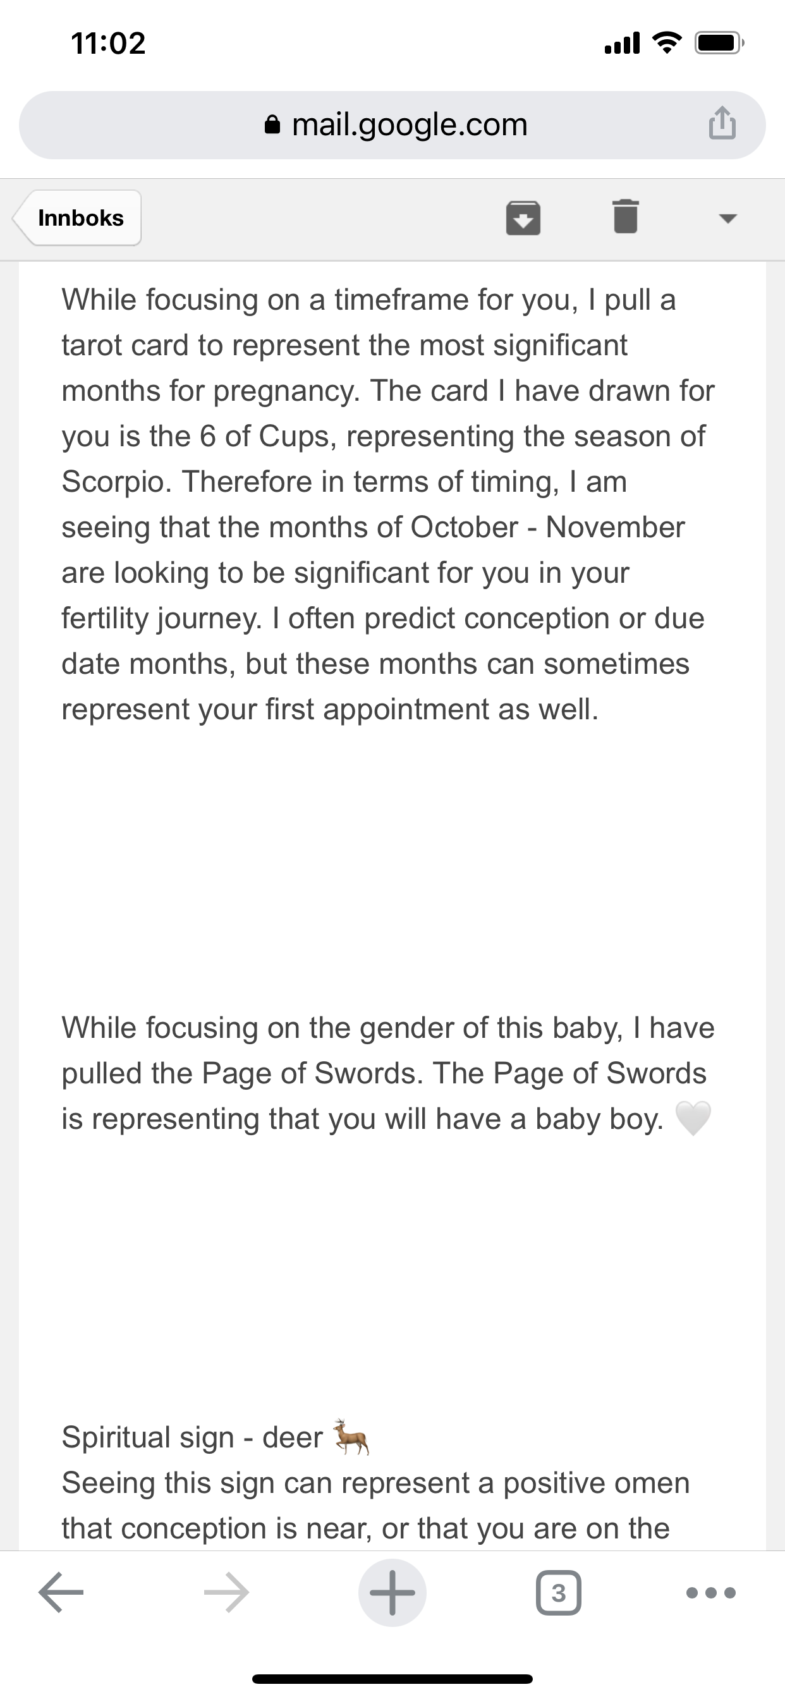Tap the home indicator bar

coord(392,1679)
